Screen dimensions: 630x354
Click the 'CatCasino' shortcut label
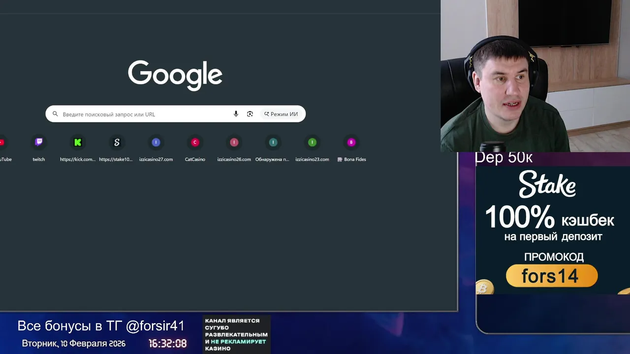coord(195,159)
